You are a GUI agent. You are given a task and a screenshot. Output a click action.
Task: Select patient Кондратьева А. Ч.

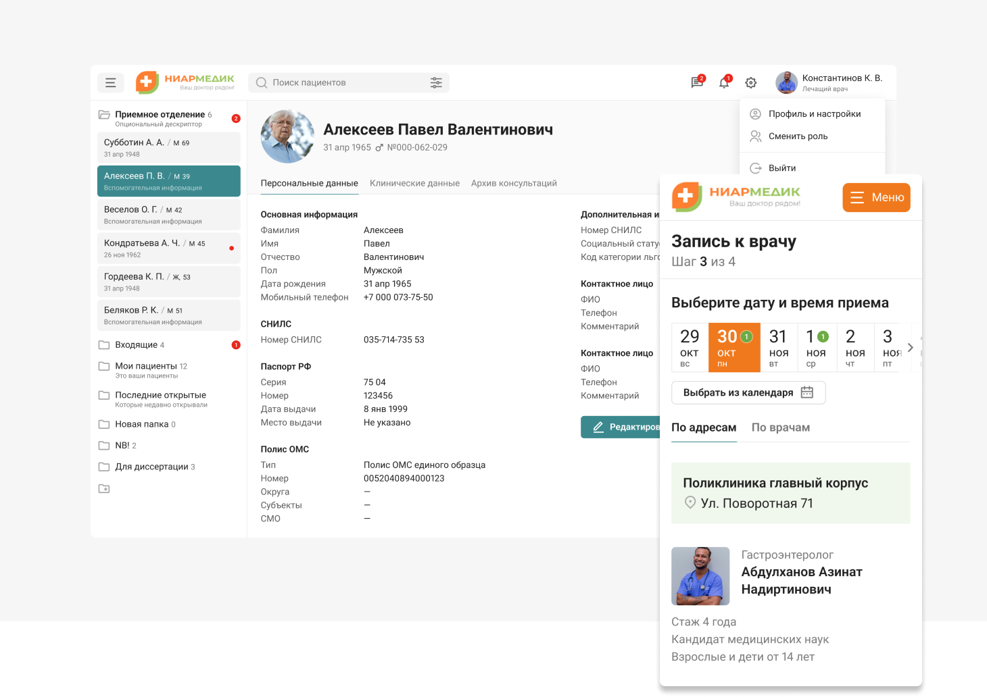(169, 248)
